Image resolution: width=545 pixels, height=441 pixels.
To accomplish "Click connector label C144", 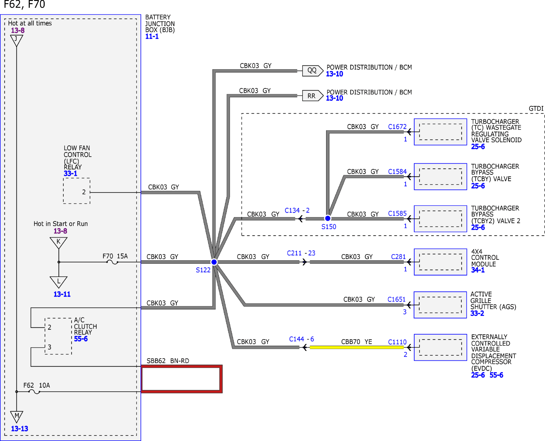I will click(x=297, y=339).
